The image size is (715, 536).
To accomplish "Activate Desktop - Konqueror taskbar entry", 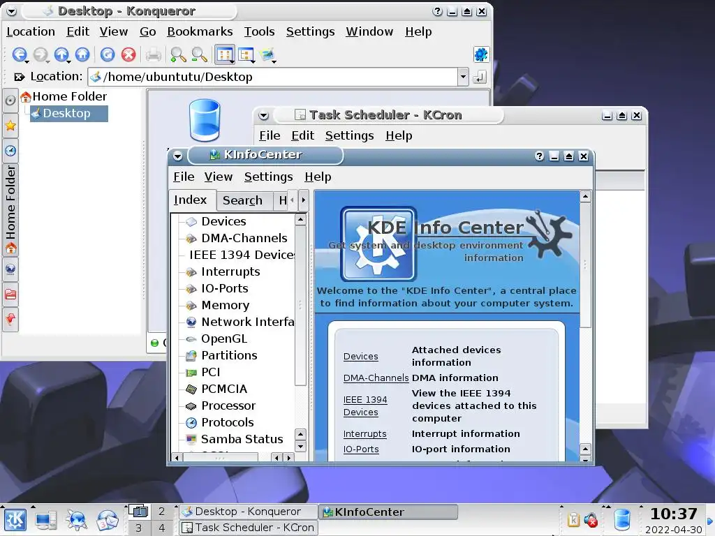I will (248, 512).
